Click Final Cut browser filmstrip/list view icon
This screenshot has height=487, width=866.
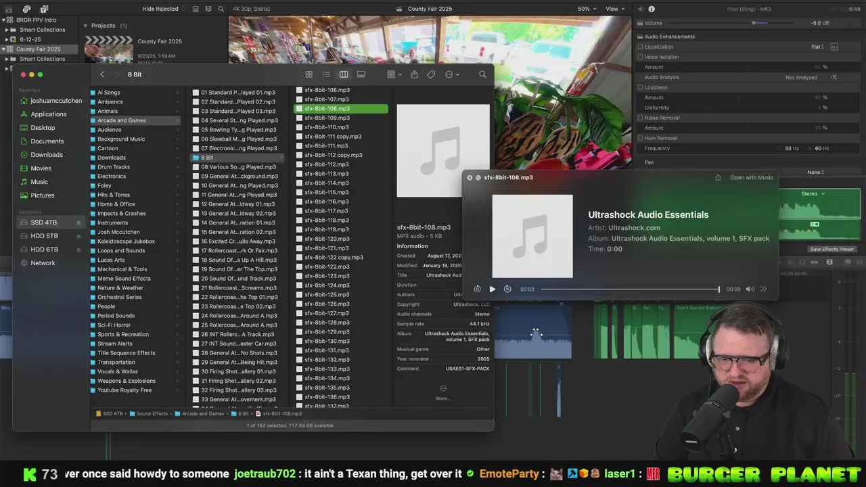point(208,9)
